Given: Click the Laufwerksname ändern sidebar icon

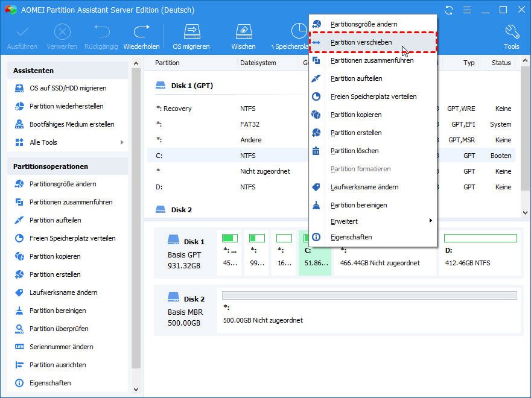Looking at the screenshot, I should pyautogui.click(x=19, y=292).
